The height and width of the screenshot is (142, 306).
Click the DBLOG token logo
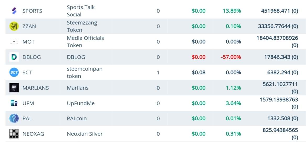[x=14, y=57]
